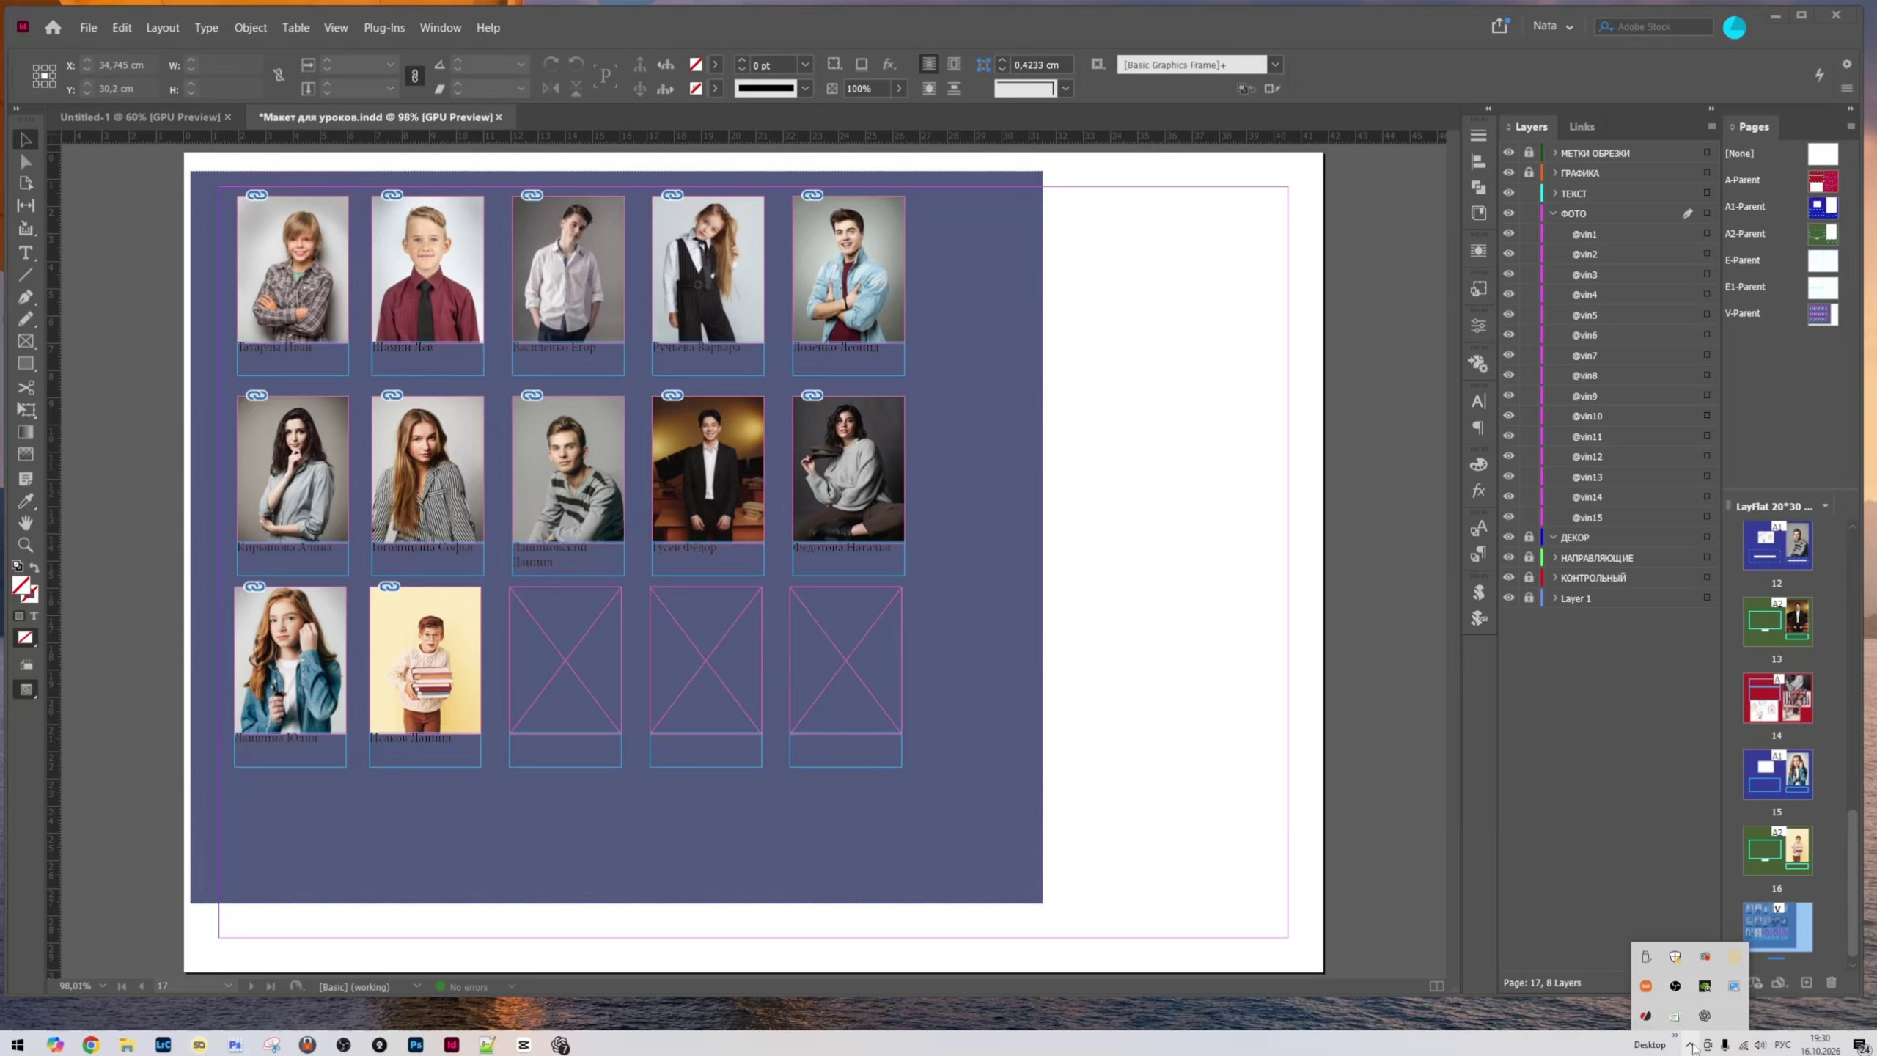This screenshot has height=1056, width=1877.
Task: Select the Eyedropper tool
Action: click(26, 501)
